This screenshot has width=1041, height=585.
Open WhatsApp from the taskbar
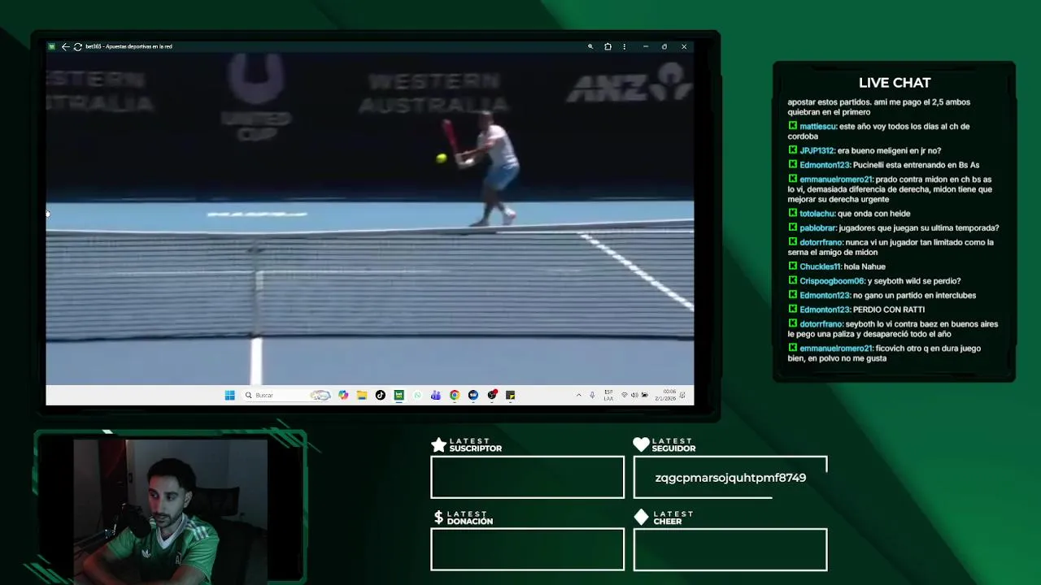click(x=417, y=395)
